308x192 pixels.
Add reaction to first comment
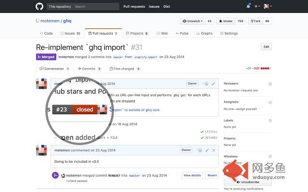pos(205,84)
